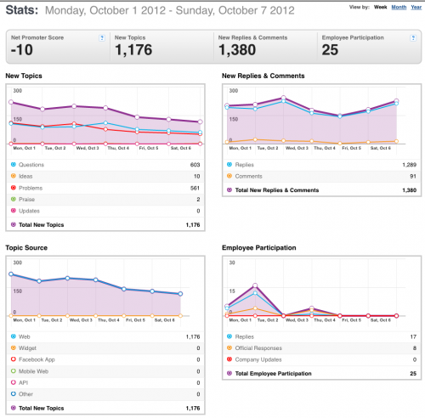Toggle the Questions series legend marker
This screenshot has width=425, height=418.
point(14,165)
